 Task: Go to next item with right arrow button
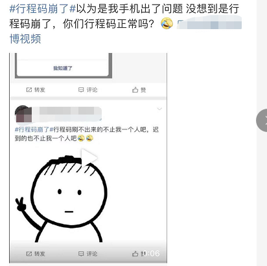click(x=262, y=120)
